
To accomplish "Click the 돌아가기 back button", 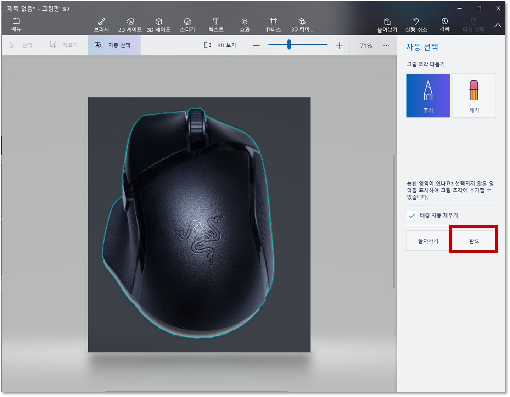I will 428,241.
